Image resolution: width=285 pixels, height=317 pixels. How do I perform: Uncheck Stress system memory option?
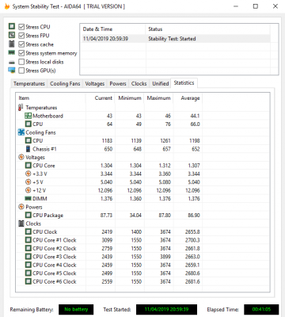coord(21,53)
